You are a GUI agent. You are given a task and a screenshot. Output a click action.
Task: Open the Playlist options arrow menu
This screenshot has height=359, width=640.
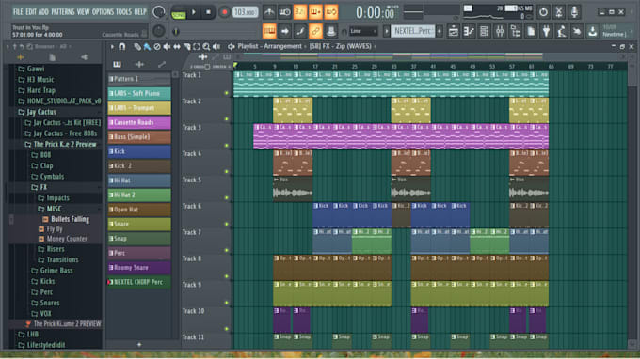(x=112, y=46)
